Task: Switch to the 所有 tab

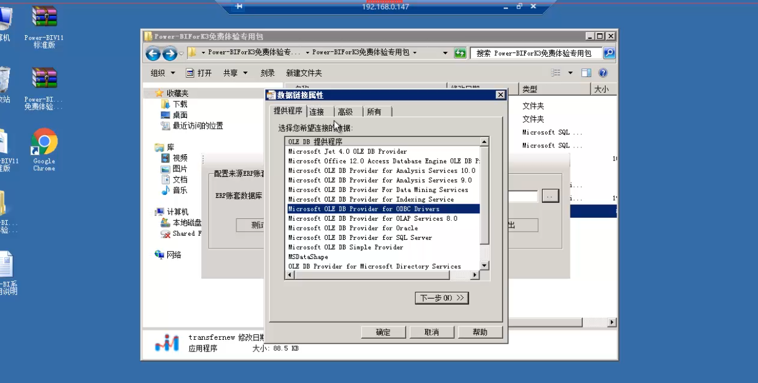Action: (x=374, y=112)
